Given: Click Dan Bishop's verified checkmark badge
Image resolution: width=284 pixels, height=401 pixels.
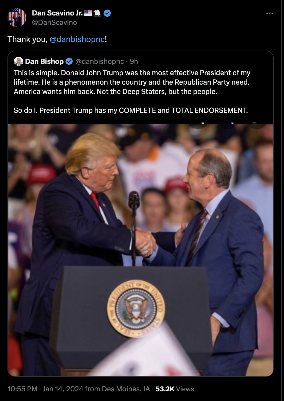Looking at the screenshot, I should pos(69,61).
